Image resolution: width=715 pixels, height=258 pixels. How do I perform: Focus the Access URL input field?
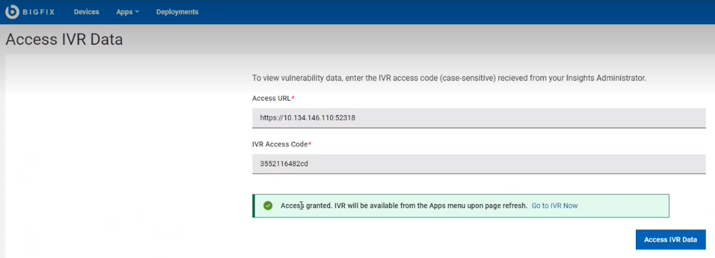pyautogui.click(x=479, y=118)
